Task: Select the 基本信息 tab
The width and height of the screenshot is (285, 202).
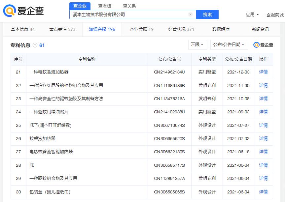Action: (23, 29)
